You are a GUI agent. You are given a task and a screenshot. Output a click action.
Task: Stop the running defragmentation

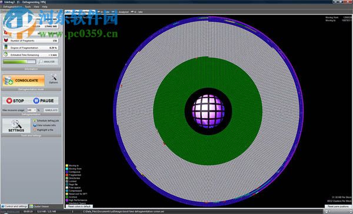(x=15, y=101)
